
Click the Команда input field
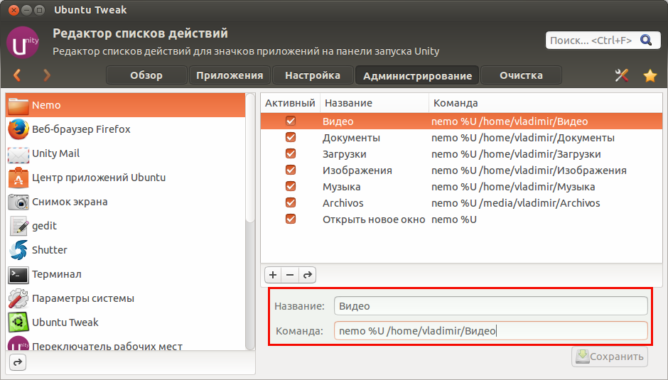[x=491, y=330]
